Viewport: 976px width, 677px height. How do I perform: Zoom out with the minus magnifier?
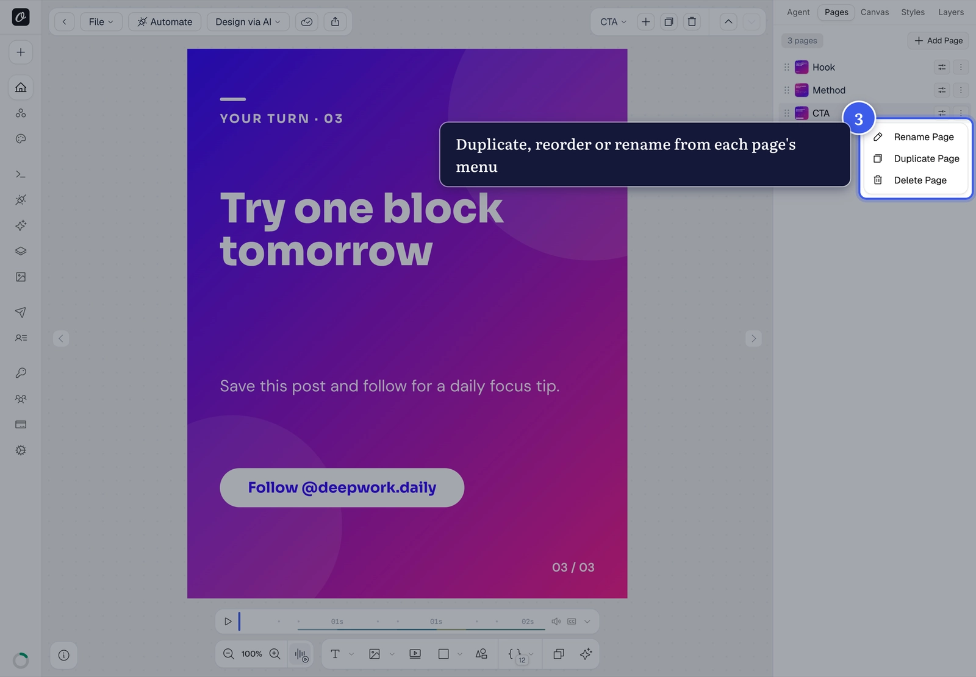(229, 654)
